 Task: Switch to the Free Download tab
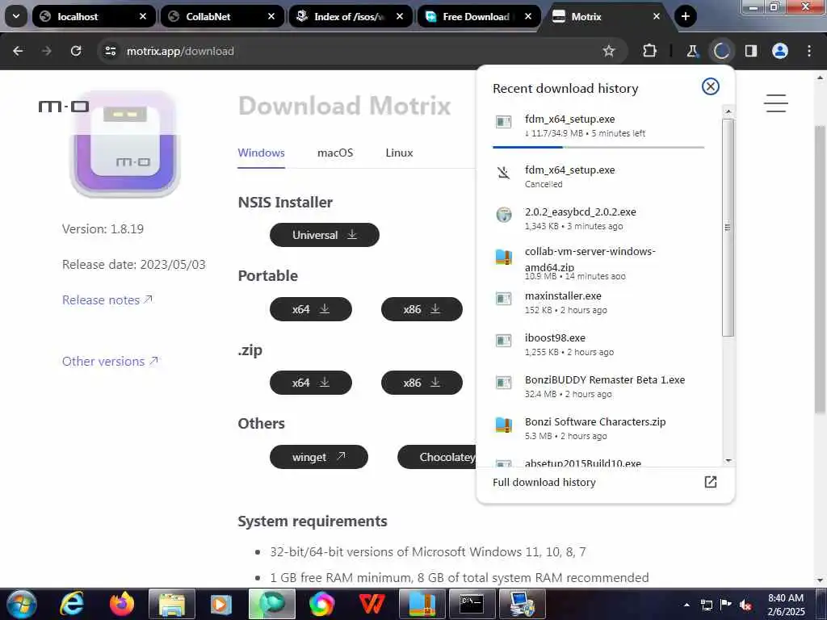(x=479, y=16)
